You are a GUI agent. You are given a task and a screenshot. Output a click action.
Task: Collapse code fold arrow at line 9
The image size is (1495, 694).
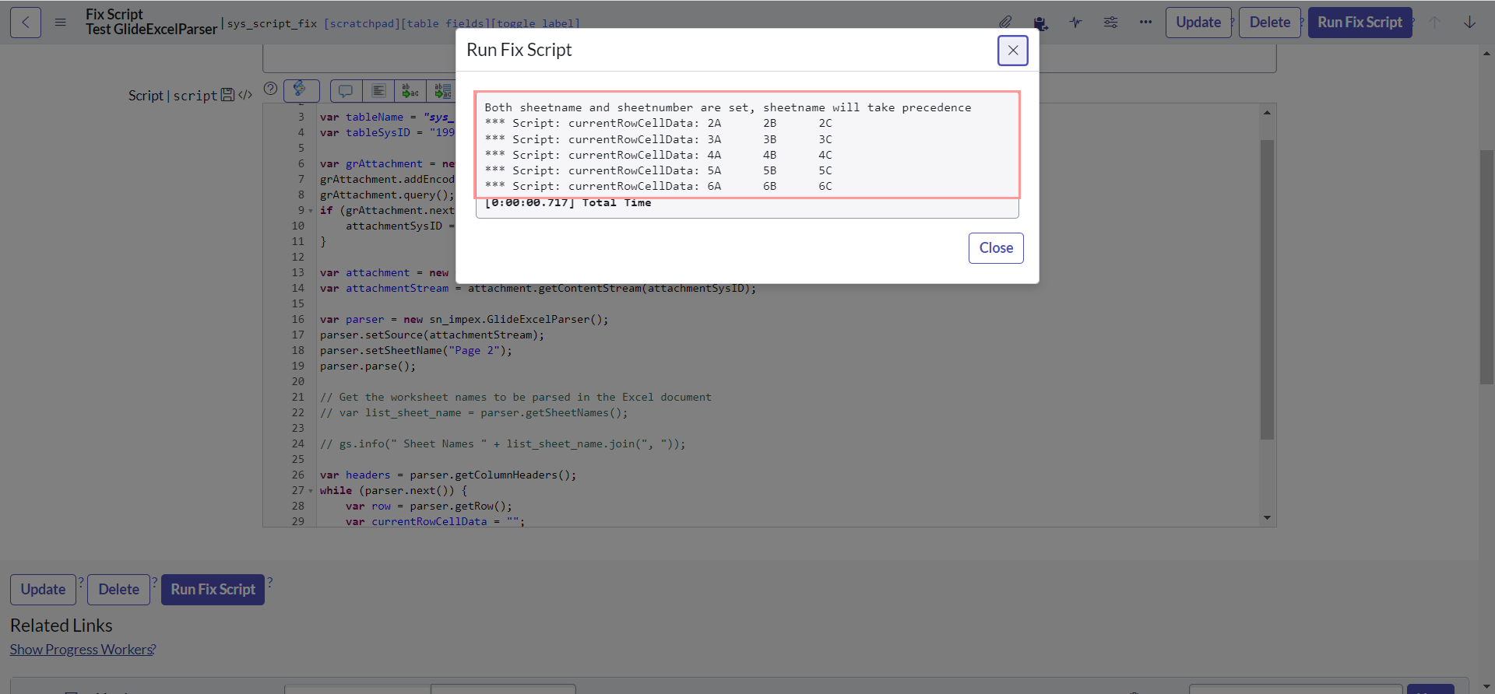click(x=311, y=211)
